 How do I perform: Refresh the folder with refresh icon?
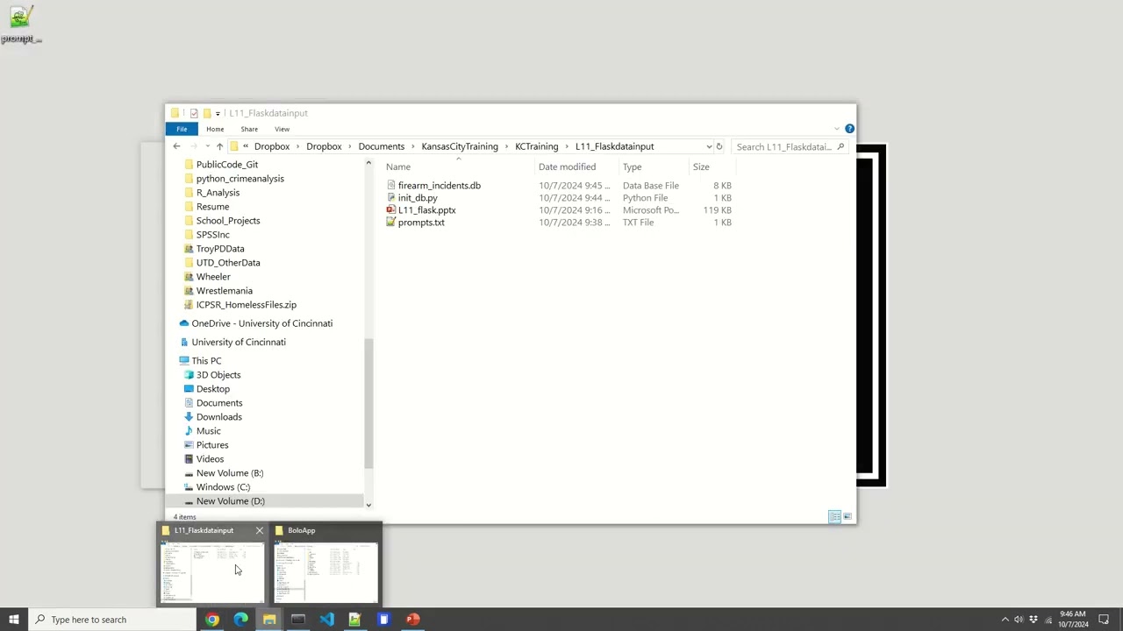click(719, 146)
